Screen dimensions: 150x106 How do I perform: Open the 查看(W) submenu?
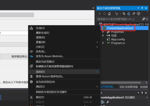click(x=64, y=42)
